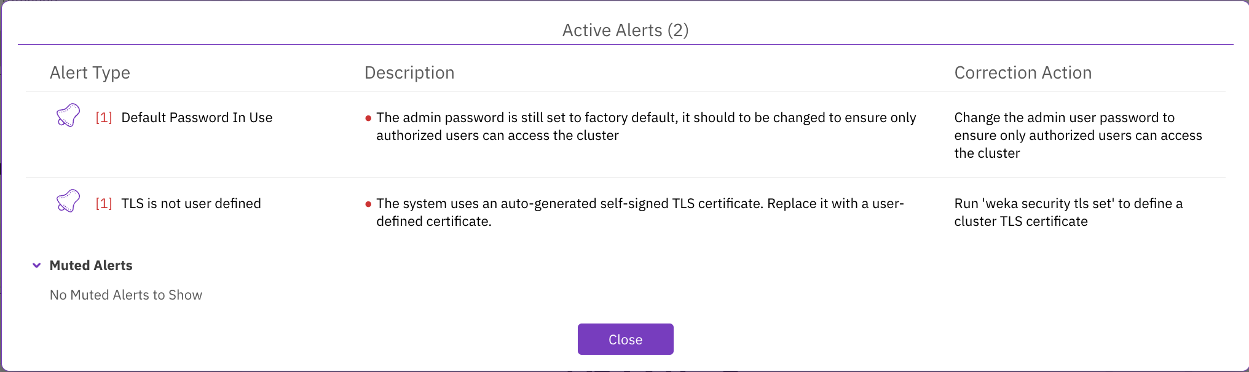This screenshot has height=372, width=1249.
Task: Click the admin password factory default description
Action: 645,126
